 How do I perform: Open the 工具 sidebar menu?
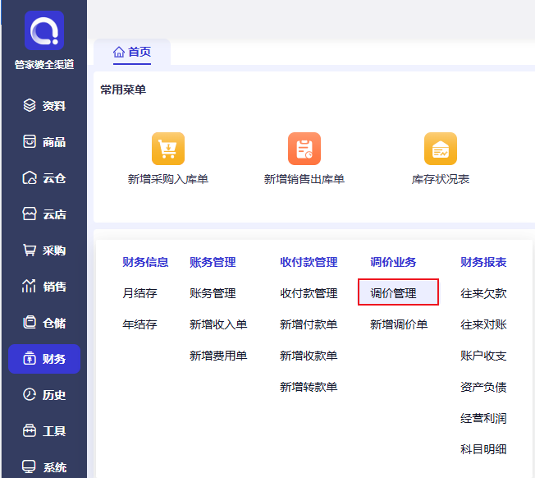pyautogui.click(x=44, y=431)
